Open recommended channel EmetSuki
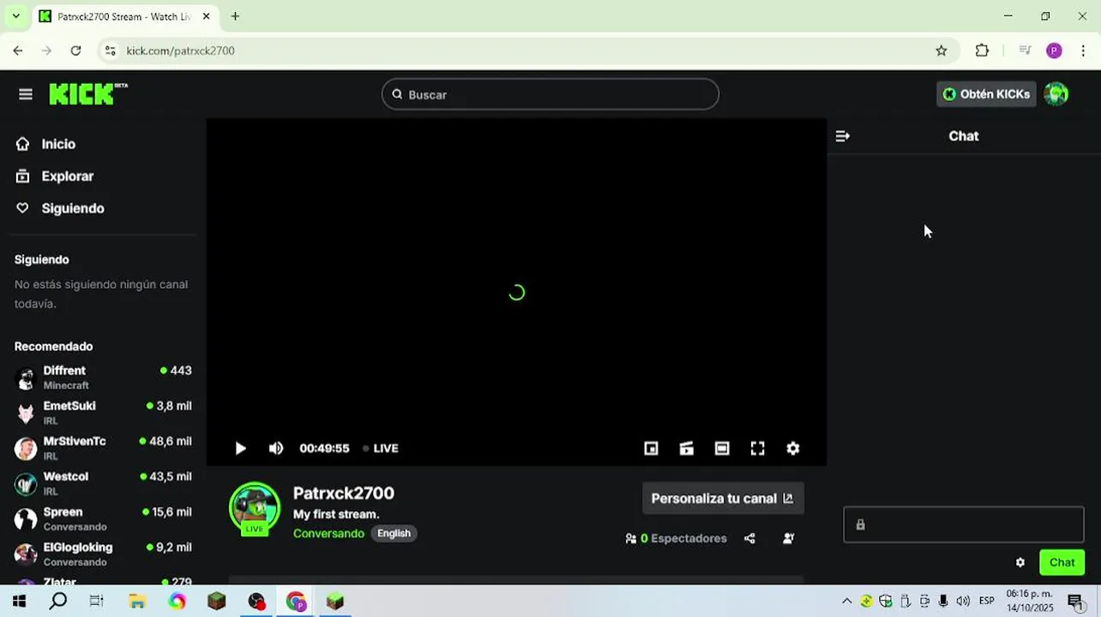Image resolution: width=1101 pixels, height=617 pixels. 103,412
